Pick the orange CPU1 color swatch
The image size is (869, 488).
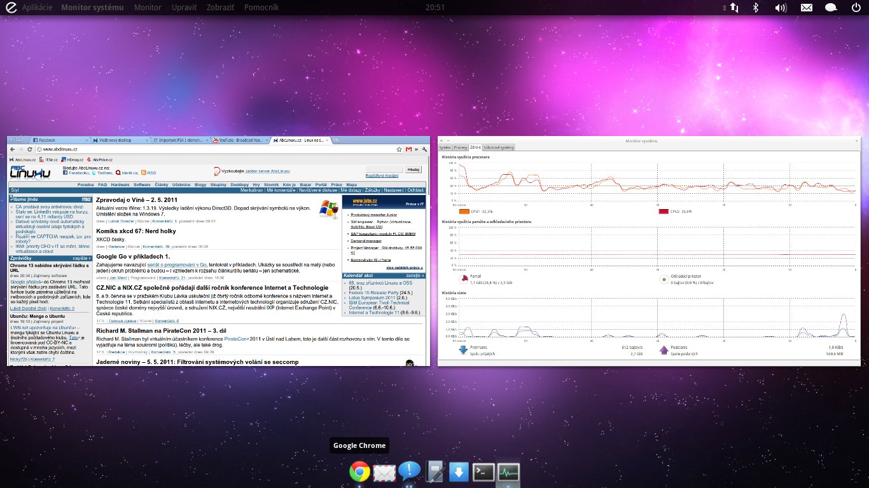(464, 211)
